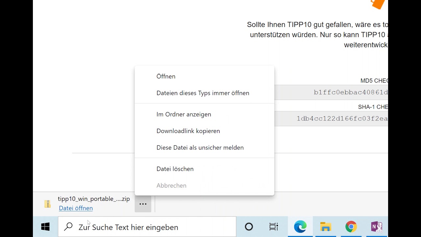Choose Öffnen in the download menu
The image size is (421, 237).
coord(204,76)
